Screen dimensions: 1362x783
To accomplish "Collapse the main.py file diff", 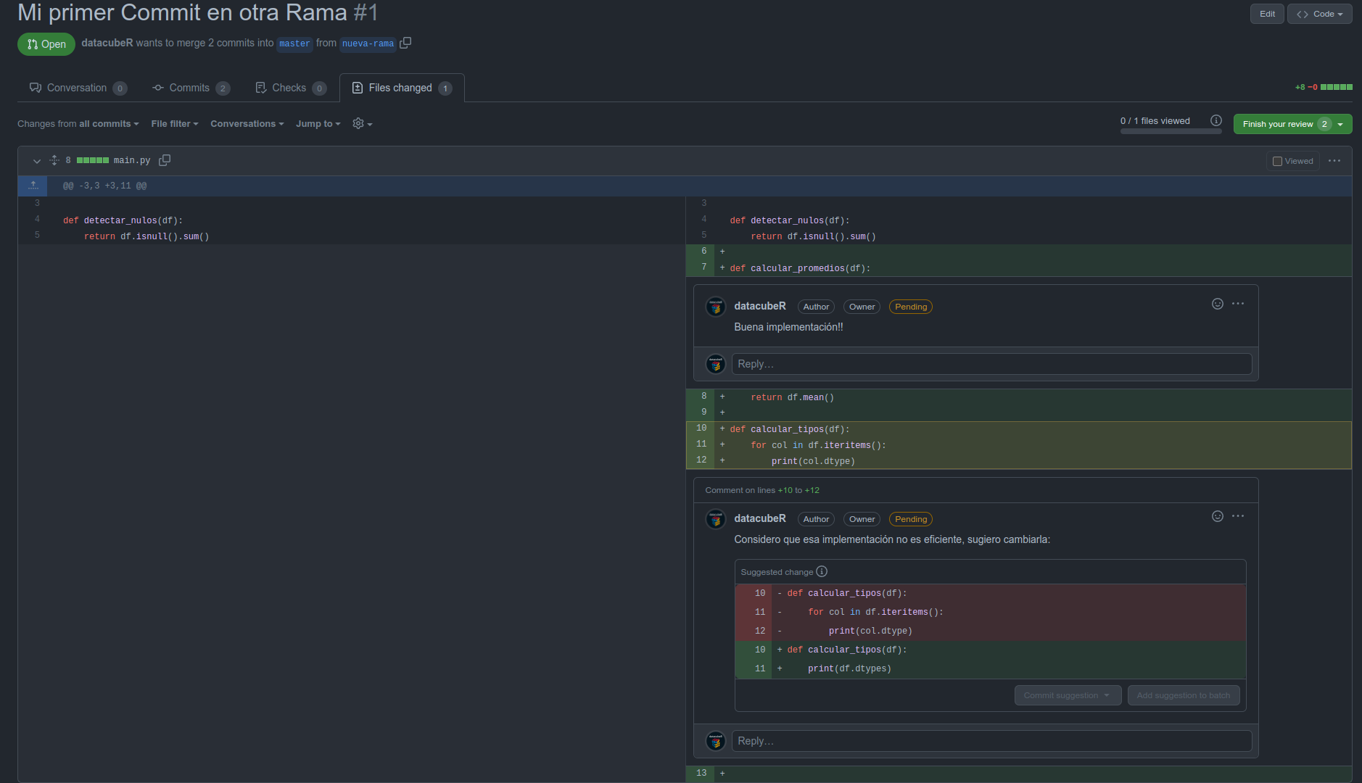I will 36,161.
